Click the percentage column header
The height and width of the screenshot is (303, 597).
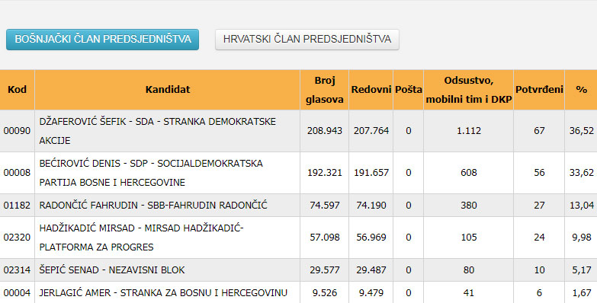[x=581, y=90]
